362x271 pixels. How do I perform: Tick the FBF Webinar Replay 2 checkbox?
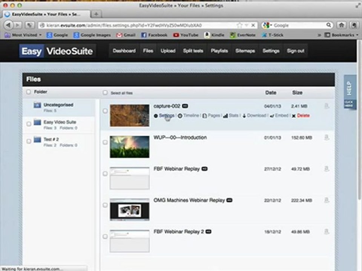(x=105, y=236)
